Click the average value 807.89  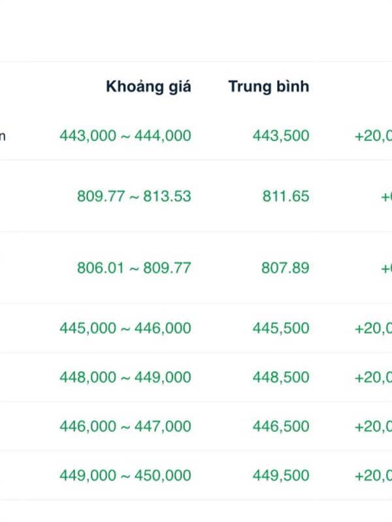pyautogui.click(x=285, y=268)
